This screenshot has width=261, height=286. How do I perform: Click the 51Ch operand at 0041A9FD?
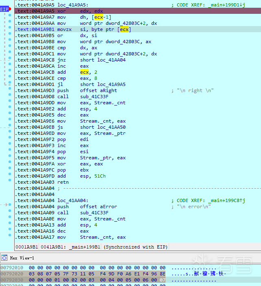[100, 176]
